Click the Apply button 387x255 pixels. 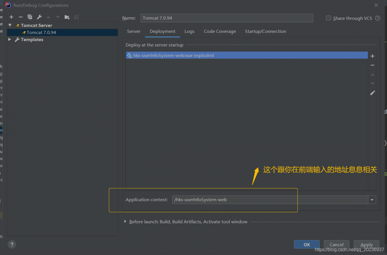(x=367, y=244)
